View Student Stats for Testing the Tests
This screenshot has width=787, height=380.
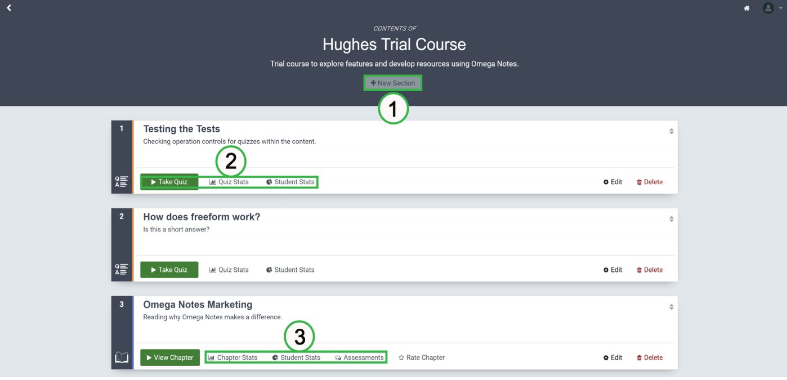[290, 182]
